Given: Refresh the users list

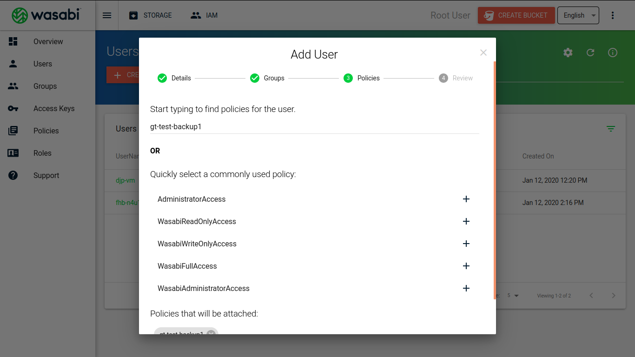Looking at the screenshot, I should [590, 53].
